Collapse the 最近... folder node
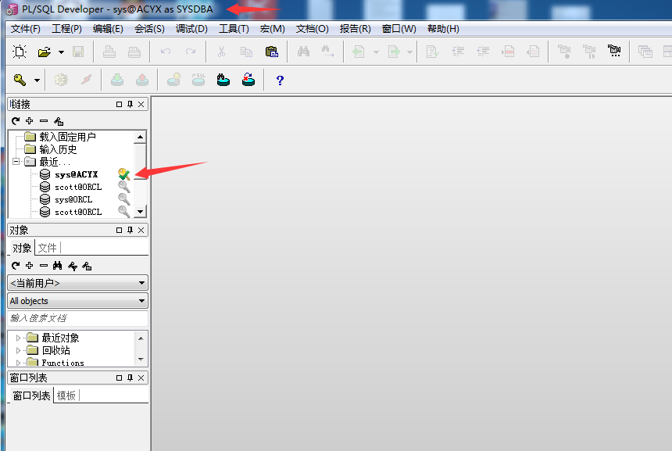 16,162
